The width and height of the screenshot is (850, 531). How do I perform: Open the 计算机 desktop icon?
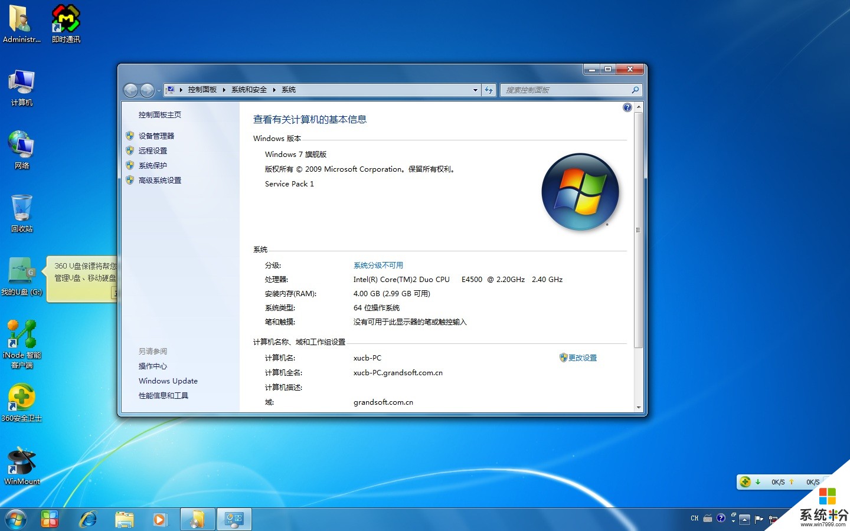coord(22,87)
